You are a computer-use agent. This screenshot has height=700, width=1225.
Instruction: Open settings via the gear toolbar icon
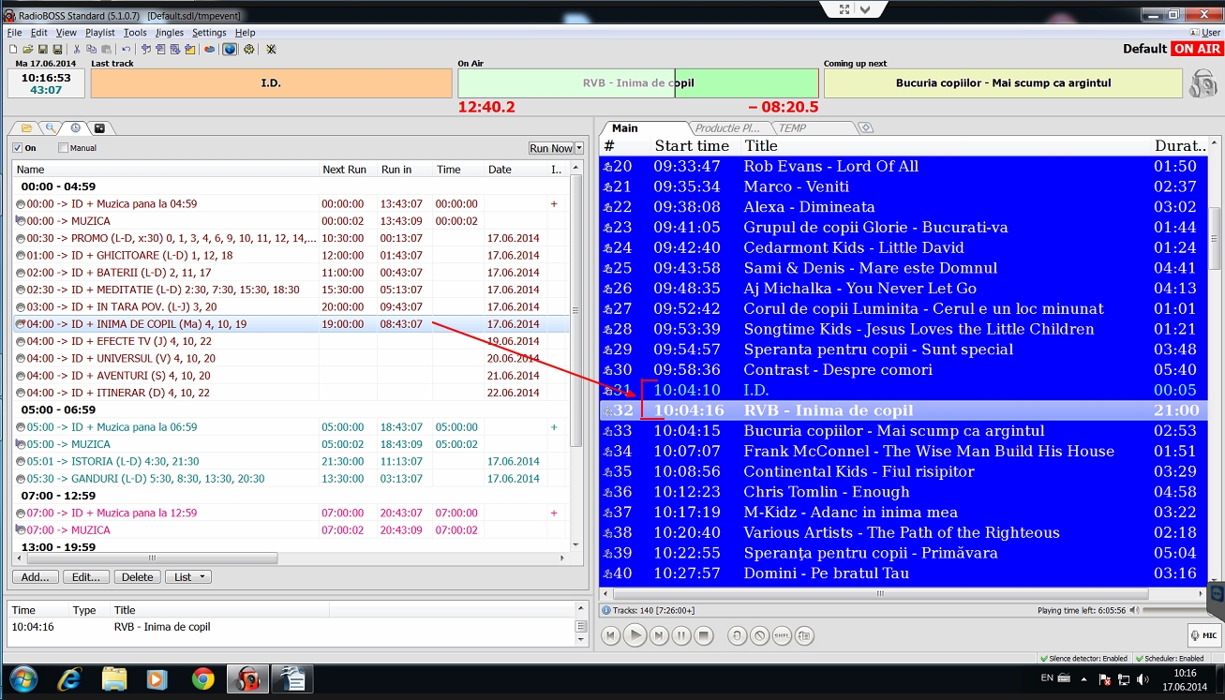click(249, 49)
